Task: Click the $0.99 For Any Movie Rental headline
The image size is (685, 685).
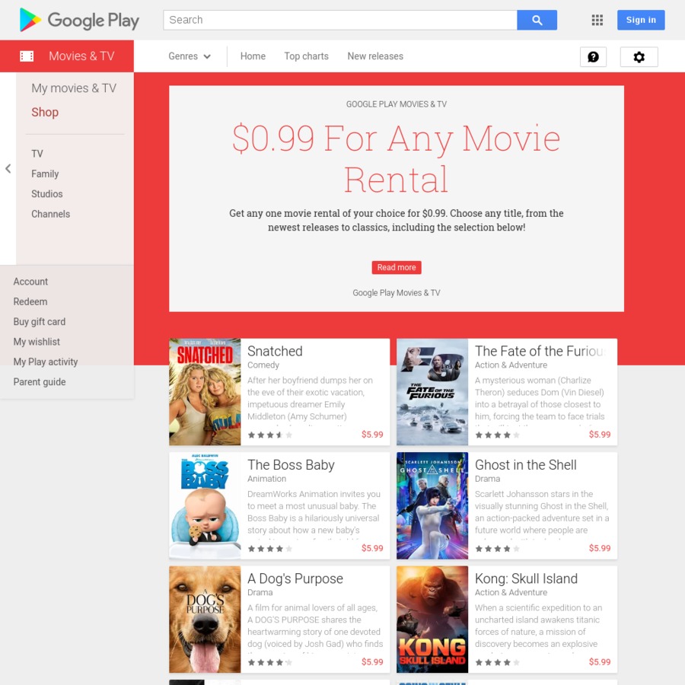Action: pos(397,158)
